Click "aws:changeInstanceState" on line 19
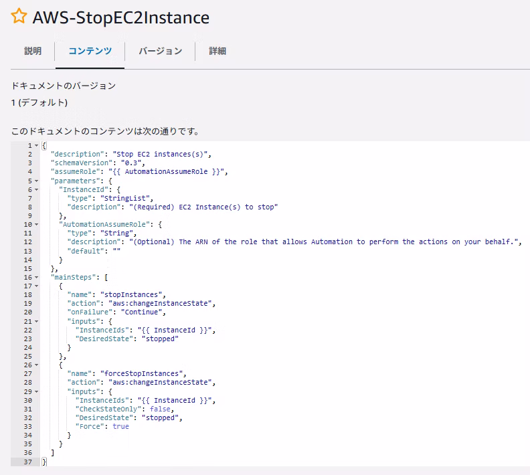 click(160, 303)
